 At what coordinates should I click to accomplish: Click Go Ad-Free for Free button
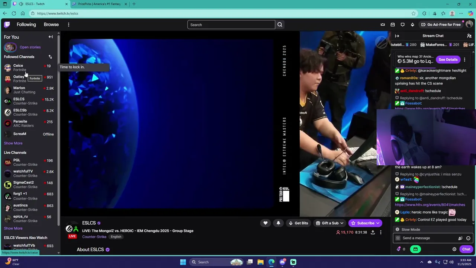441,25
